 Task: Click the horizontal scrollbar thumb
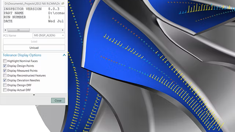tap(19, 30)
